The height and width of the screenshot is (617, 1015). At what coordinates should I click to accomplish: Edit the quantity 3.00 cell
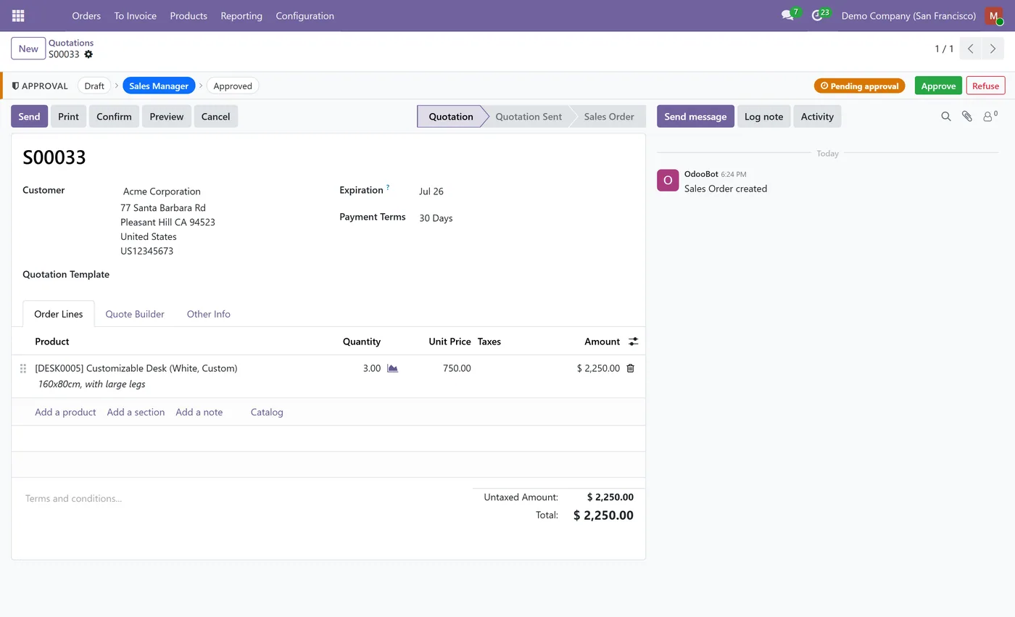[371, 368]
